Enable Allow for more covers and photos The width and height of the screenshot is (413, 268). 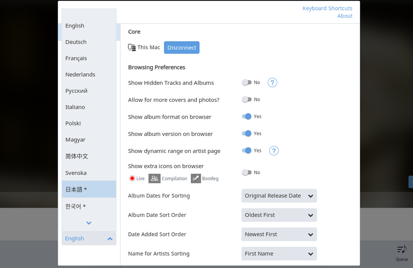pyautogui.click(x=247, y=99)
